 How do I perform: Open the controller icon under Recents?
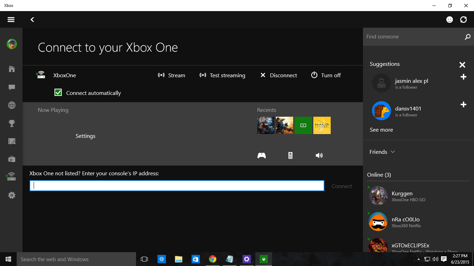[262, 156]
